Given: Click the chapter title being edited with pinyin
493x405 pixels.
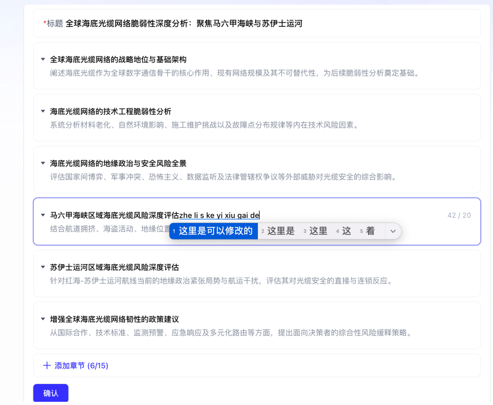Looking at the screenshot, I should point(155,215).
